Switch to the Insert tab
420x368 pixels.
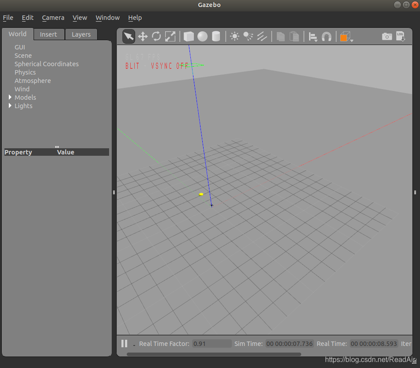(49, 34)
